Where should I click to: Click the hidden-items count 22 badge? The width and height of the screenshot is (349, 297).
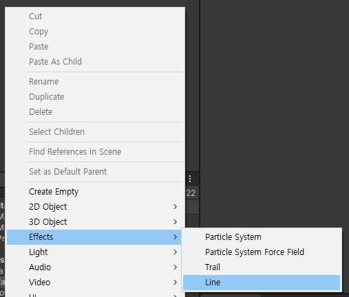click(191, 193)
